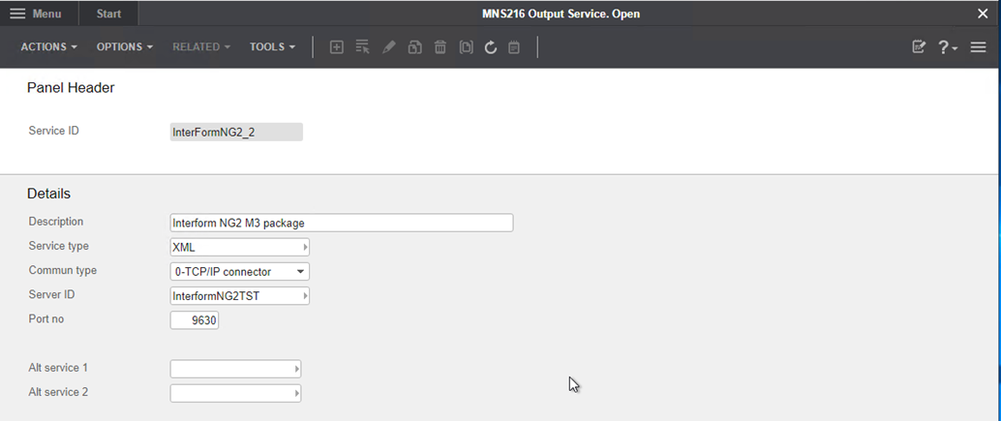This screenshot has width=1001, height=421.
Task: Click the Copy record toolbar icon
Action: [x=414, y=46]
